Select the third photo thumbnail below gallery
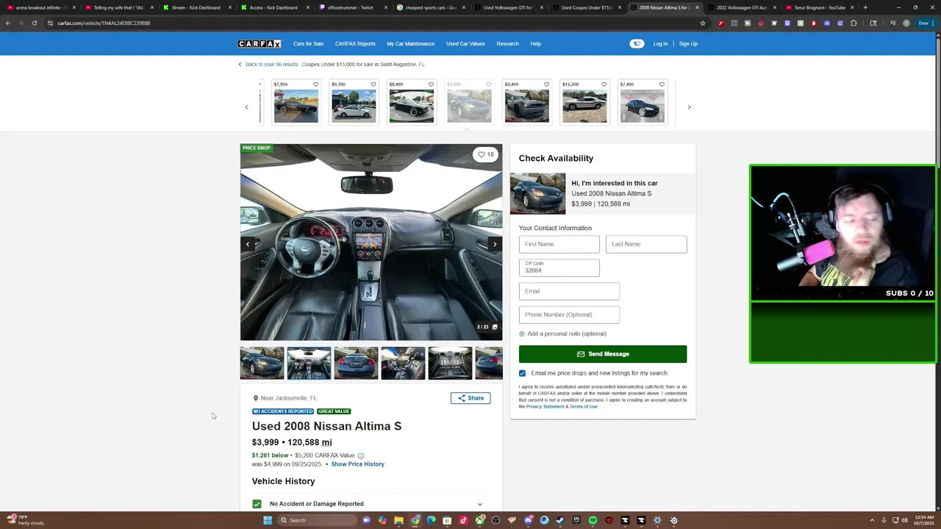941x529 pixels. click(x=356, y=363)
